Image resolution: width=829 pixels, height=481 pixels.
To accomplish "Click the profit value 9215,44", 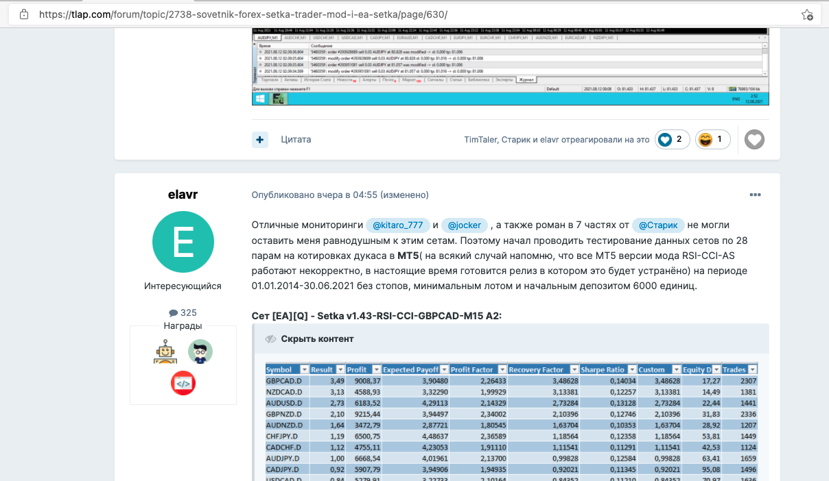I will tap(366, 414).
